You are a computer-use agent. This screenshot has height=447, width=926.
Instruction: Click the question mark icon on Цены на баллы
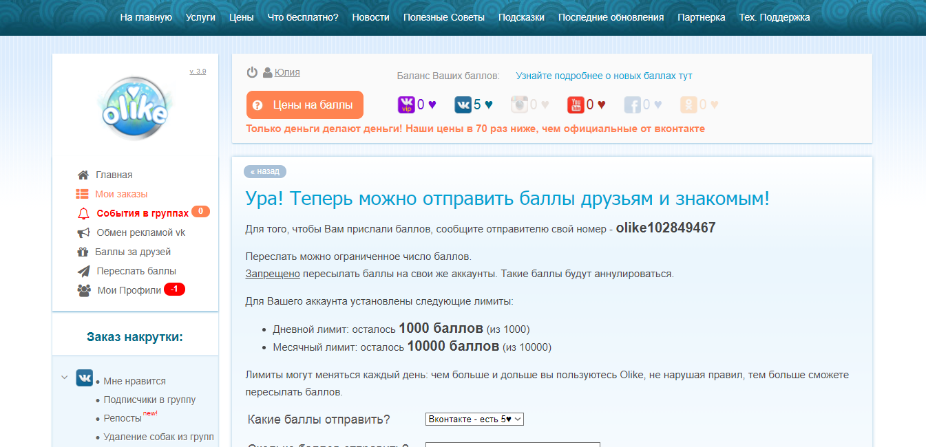coord(257,105)
